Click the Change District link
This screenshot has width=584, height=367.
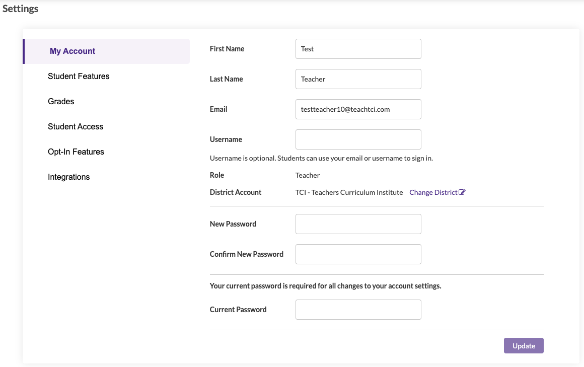point(434,192)
